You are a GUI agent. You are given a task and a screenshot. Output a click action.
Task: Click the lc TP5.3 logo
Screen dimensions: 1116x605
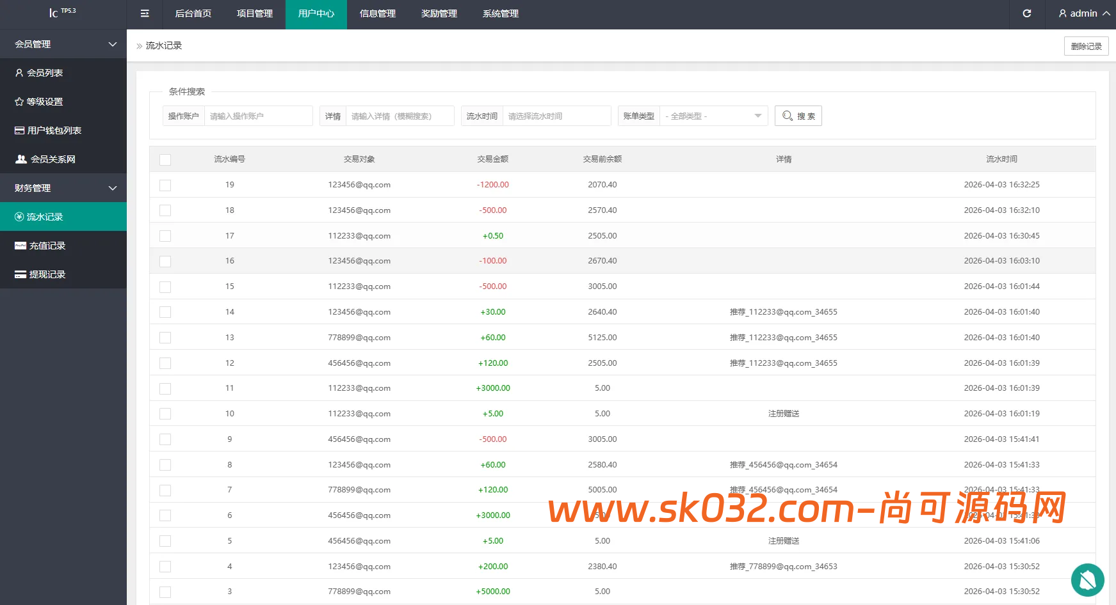pos(62,12)
